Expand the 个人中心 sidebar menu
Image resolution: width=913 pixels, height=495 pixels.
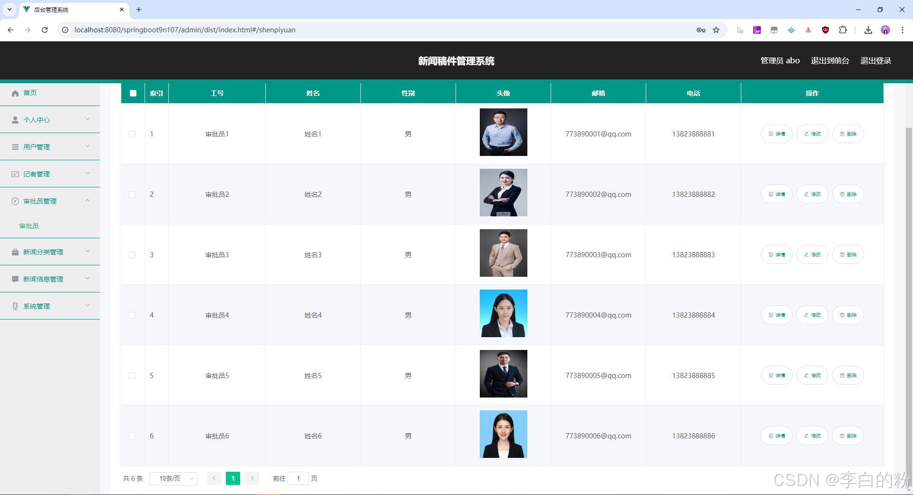tap(50, 120)
